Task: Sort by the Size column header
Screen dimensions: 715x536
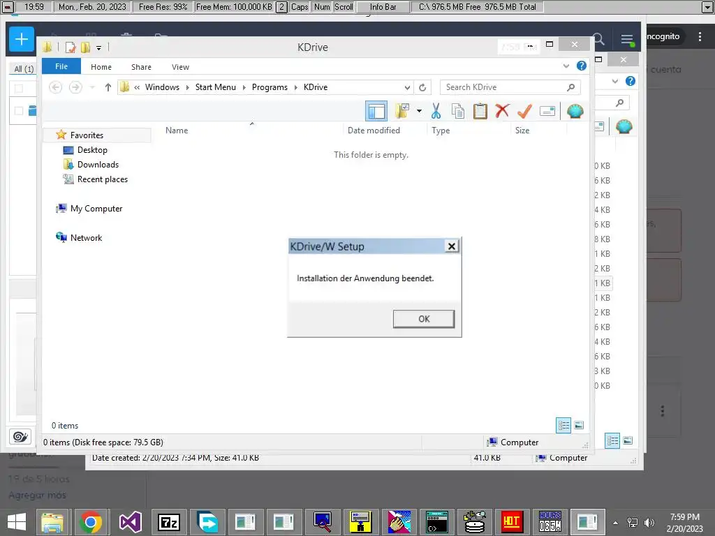Action: pyautogui.click(x=522, y=131)
